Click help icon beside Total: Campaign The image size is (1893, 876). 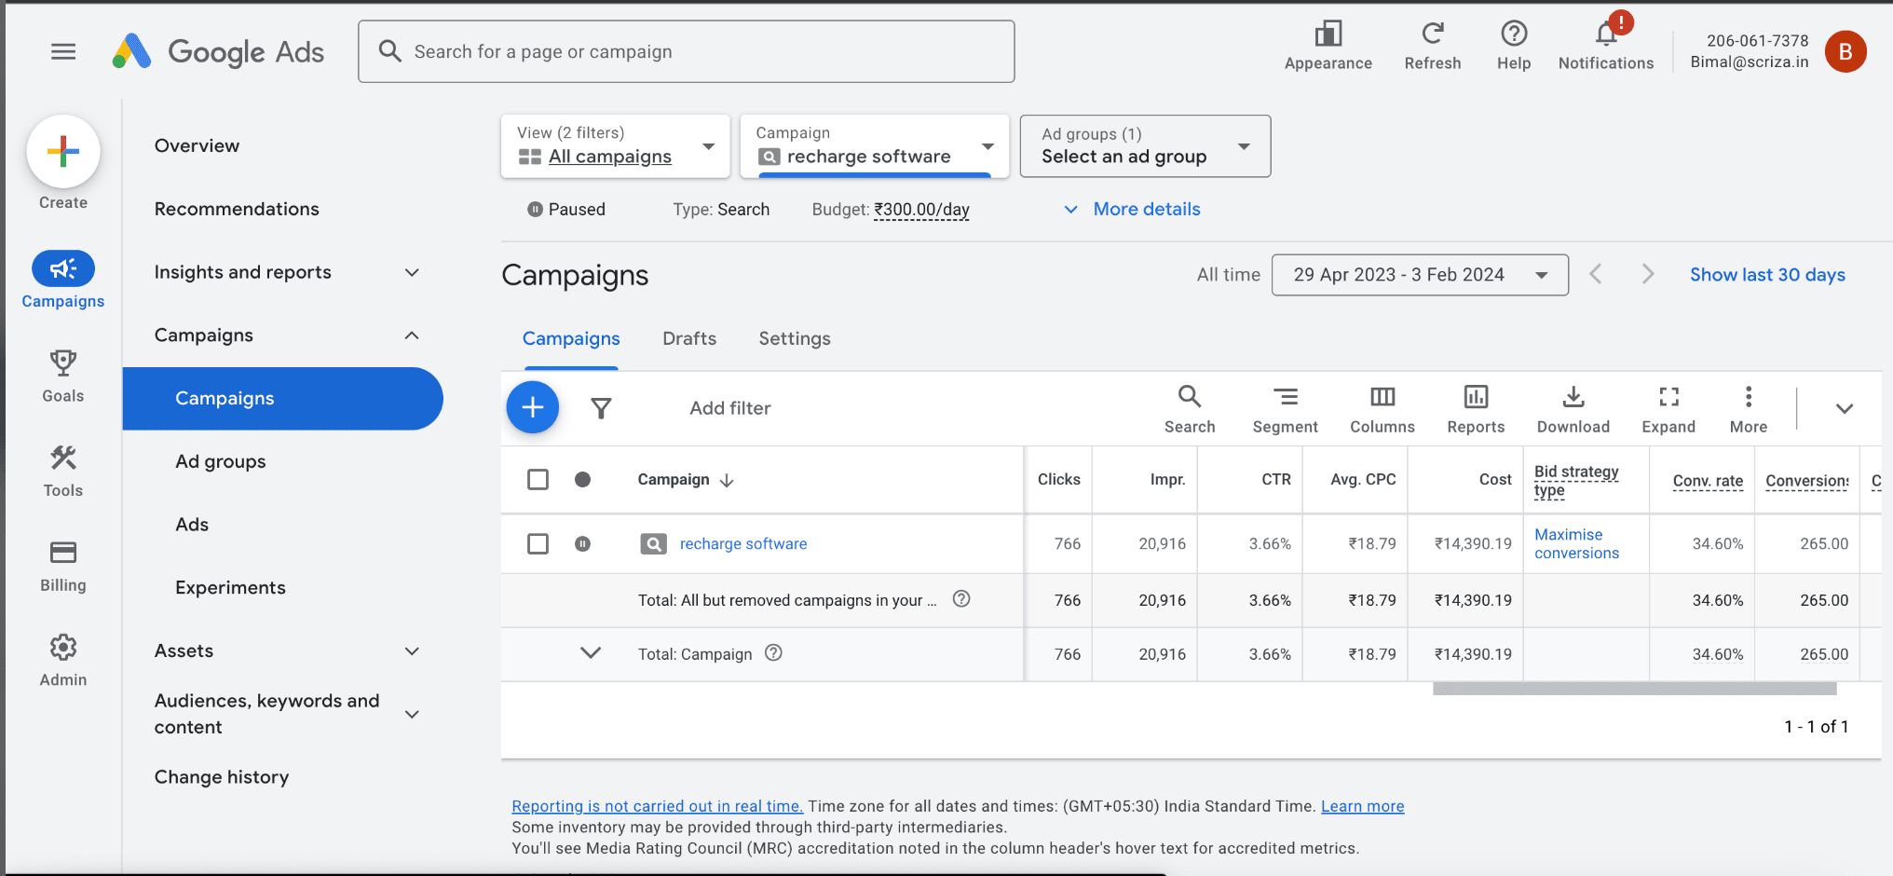pos(773,653)
